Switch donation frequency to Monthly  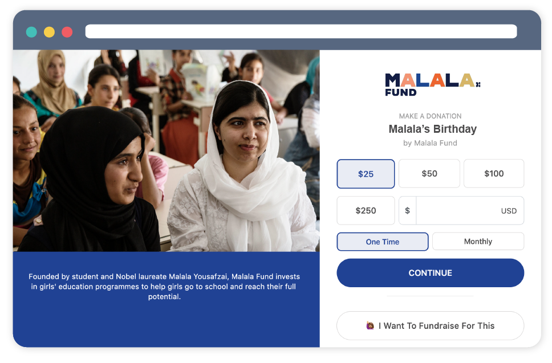click(x=478, y=241)
